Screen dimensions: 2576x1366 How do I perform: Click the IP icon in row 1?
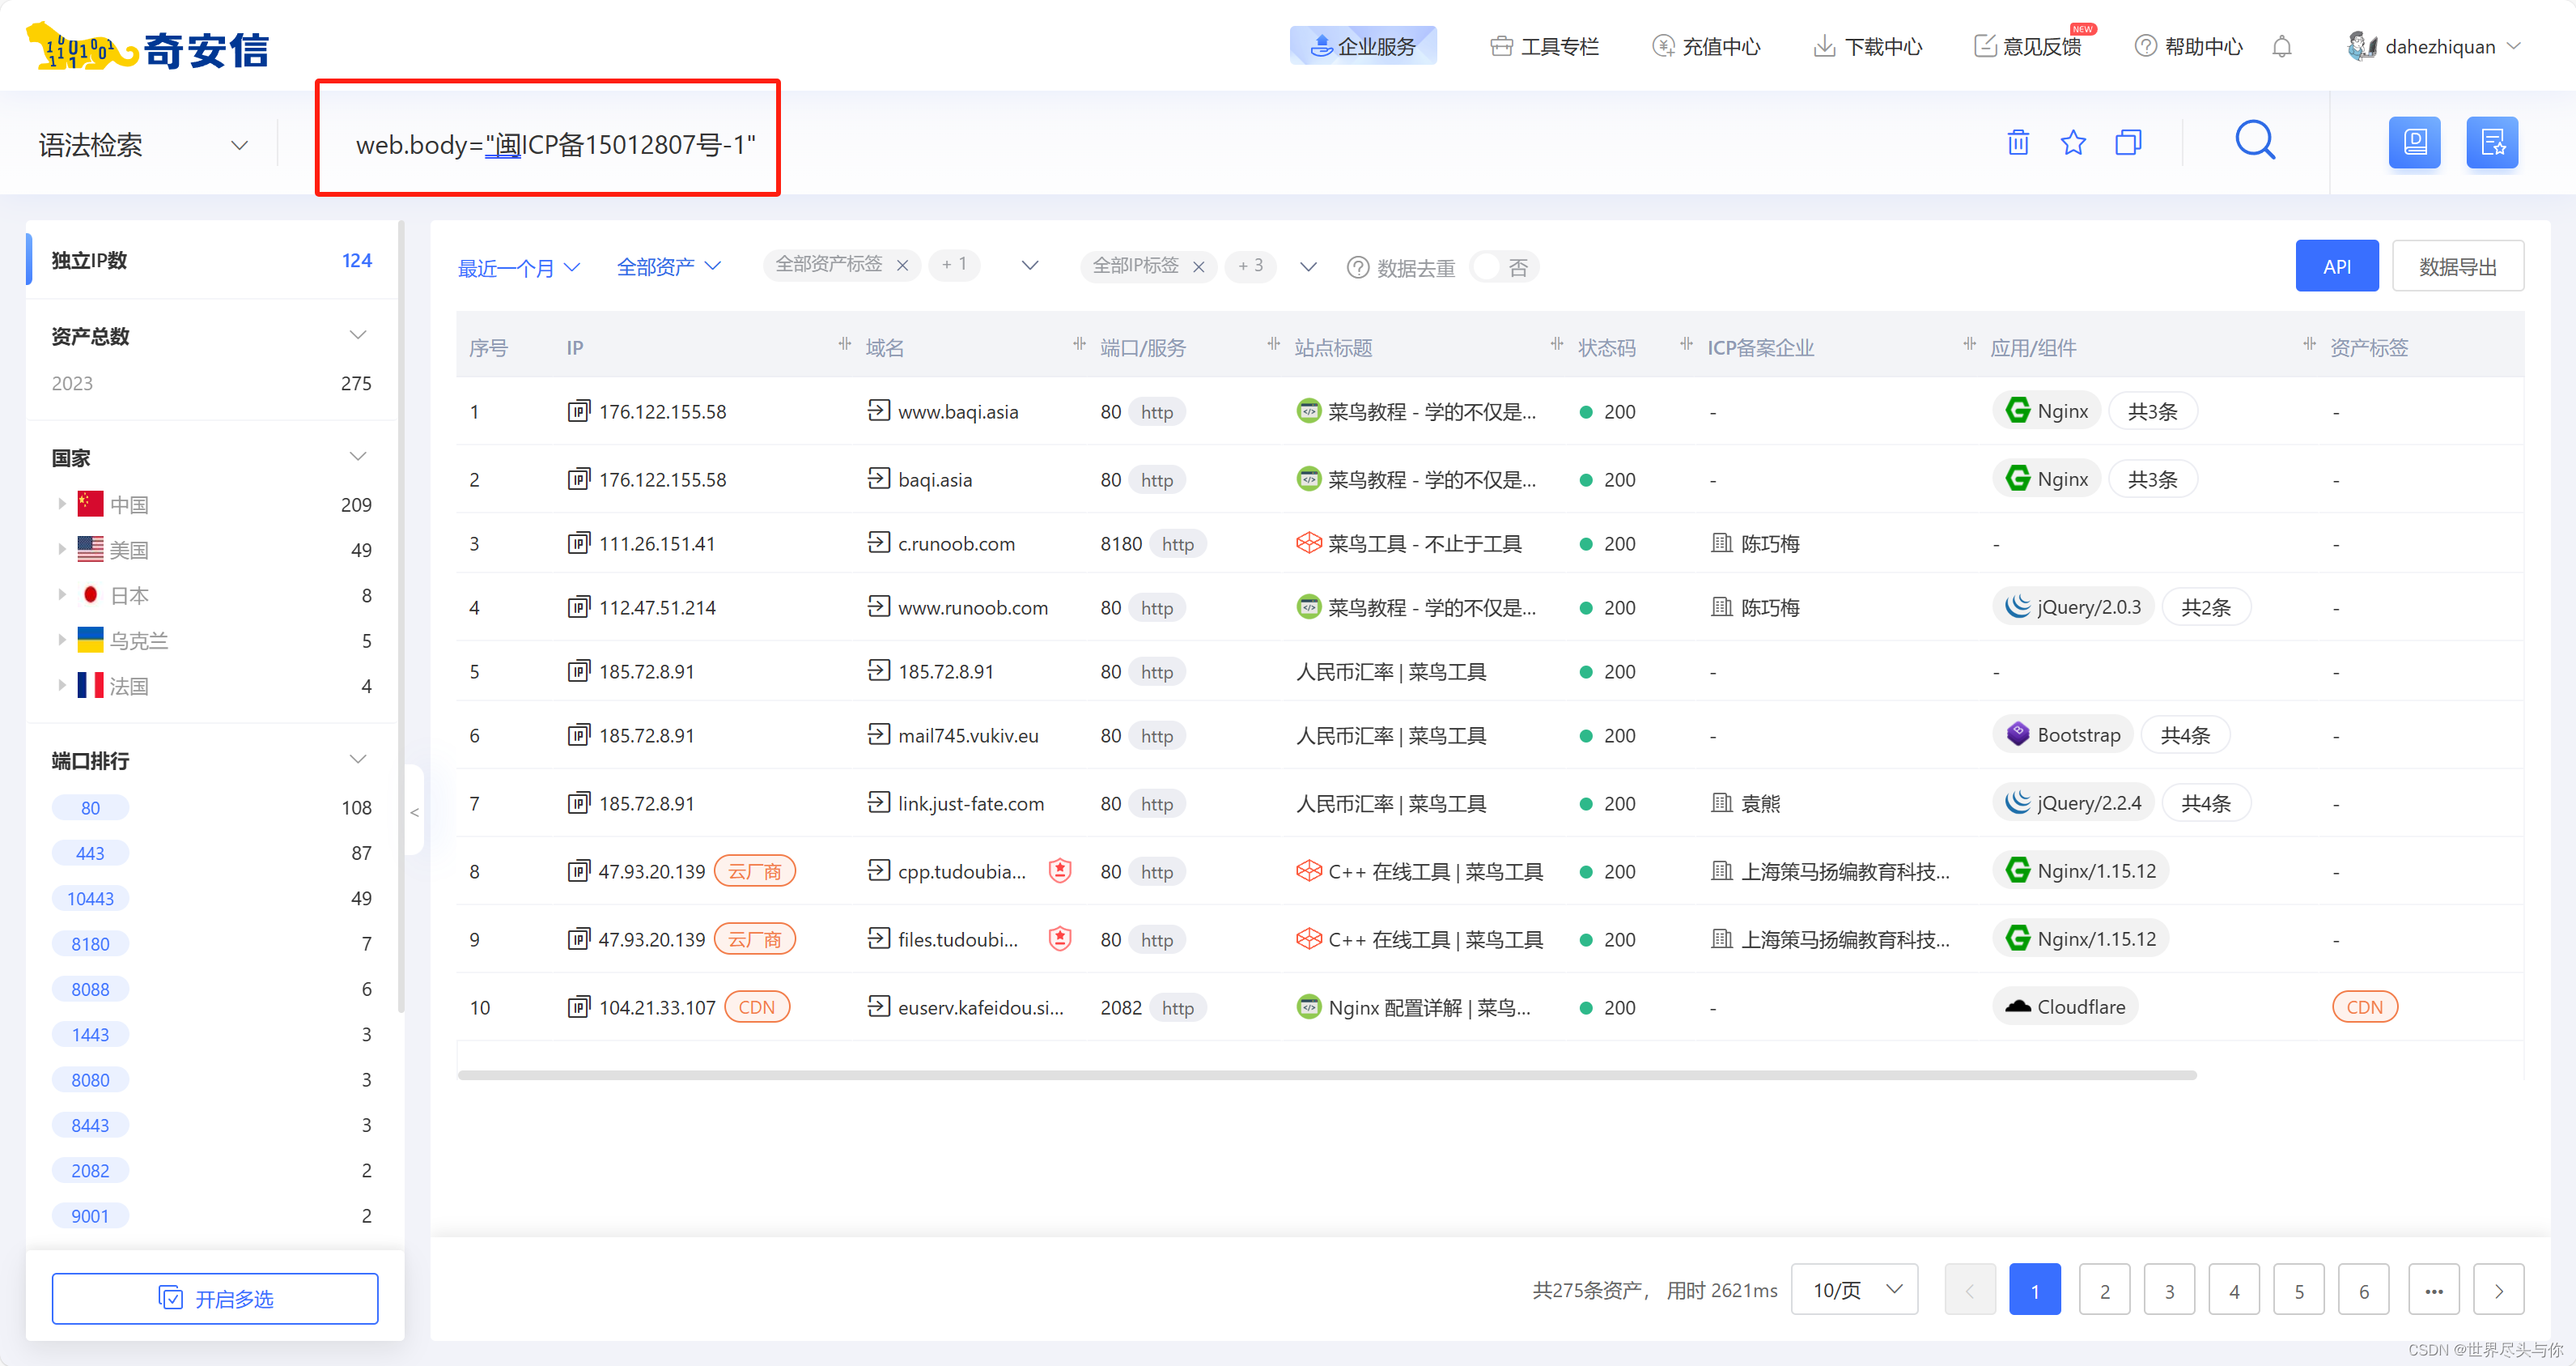point(578,411)
